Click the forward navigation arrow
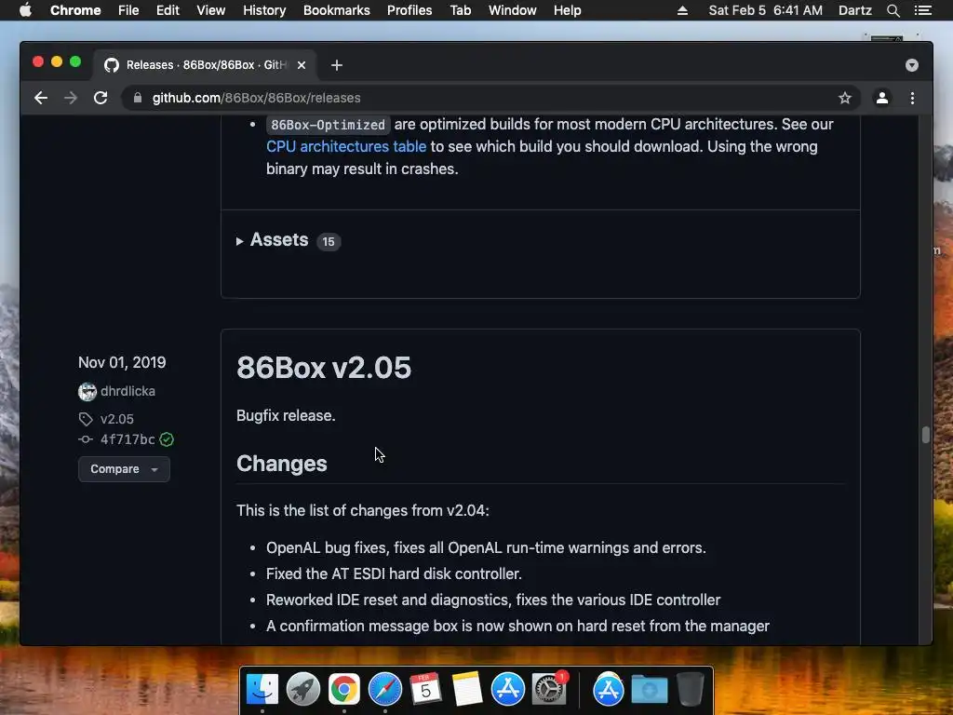The width and height of the screenshot is (953, 715). coord(71,98)
